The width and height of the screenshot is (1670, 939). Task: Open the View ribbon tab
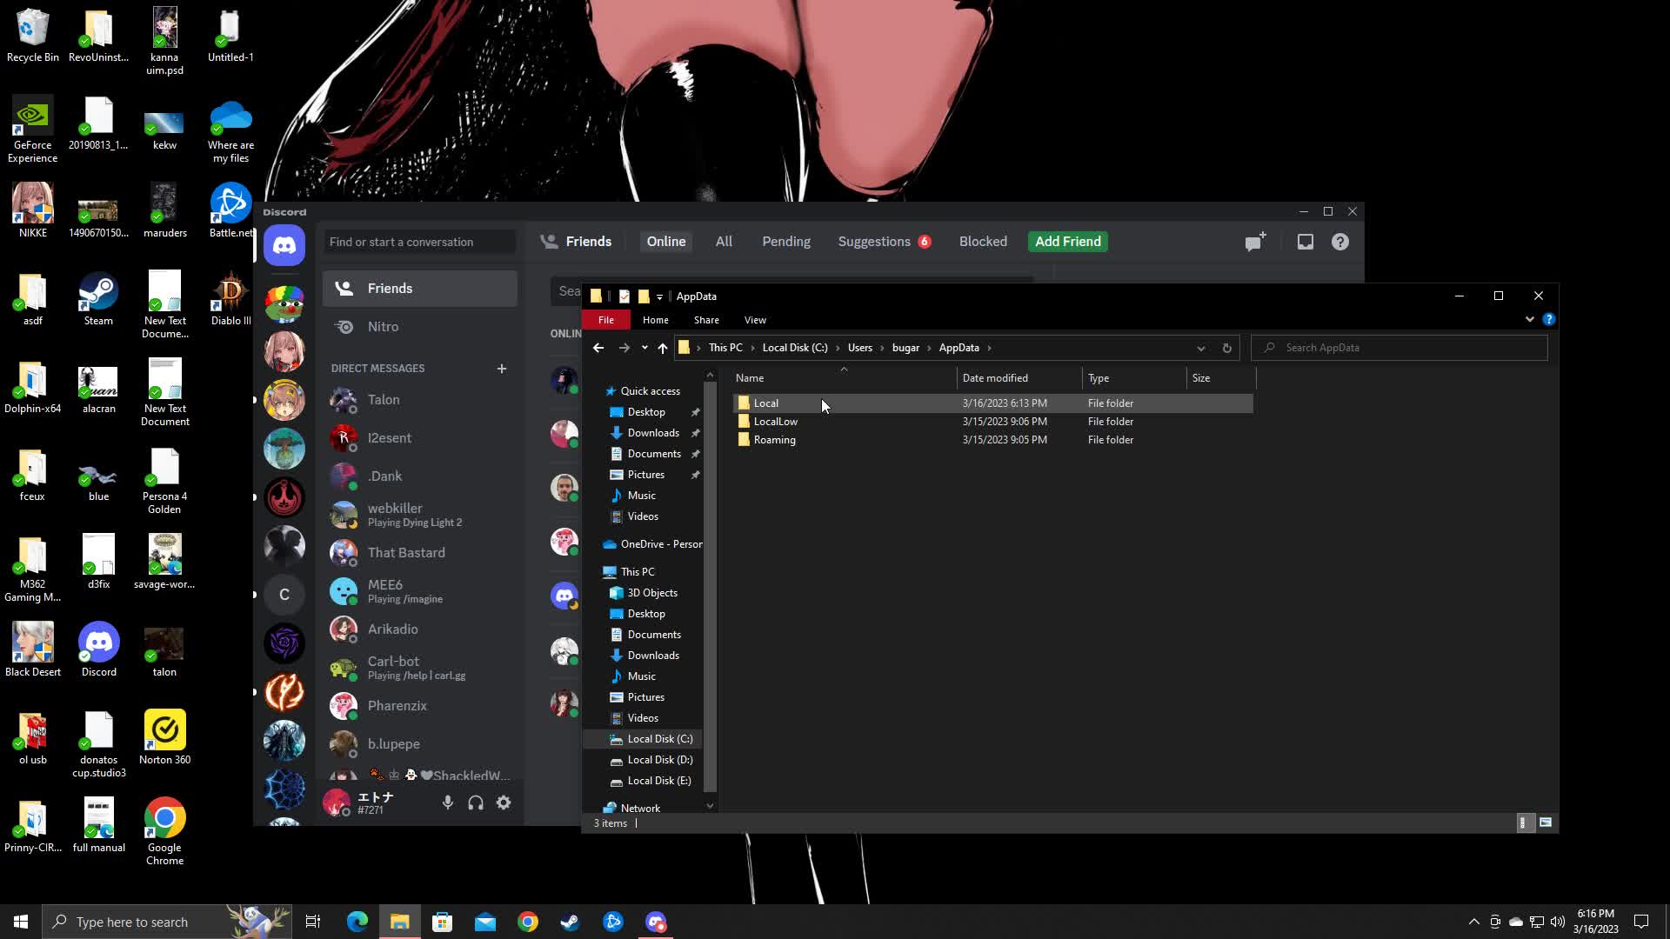pyautogui.click(x=755, y=320)
